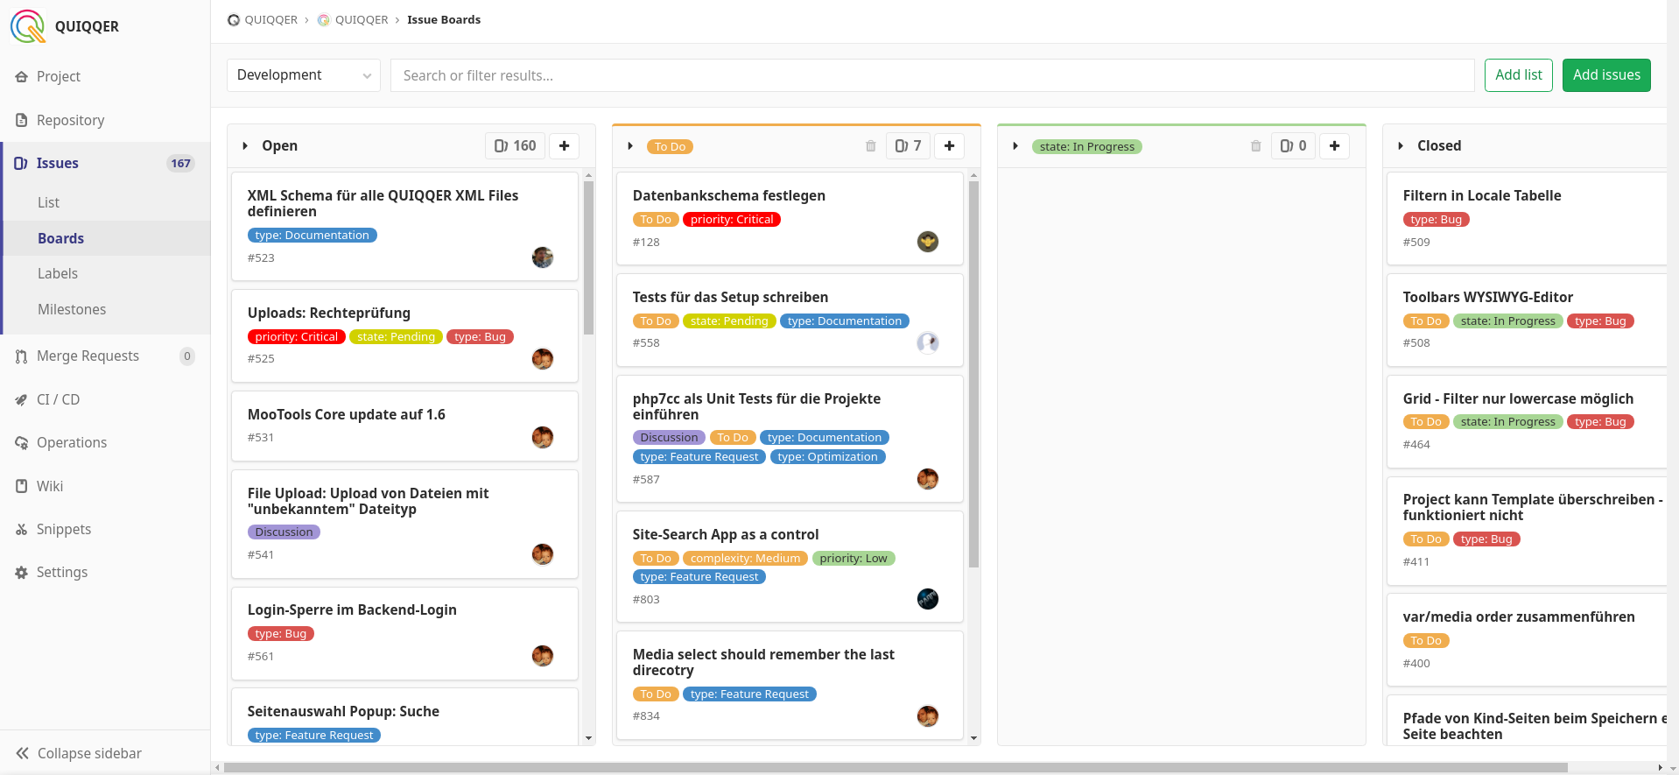
Task: Click assignee avatar on issue #561
Action: coord(543,656)
